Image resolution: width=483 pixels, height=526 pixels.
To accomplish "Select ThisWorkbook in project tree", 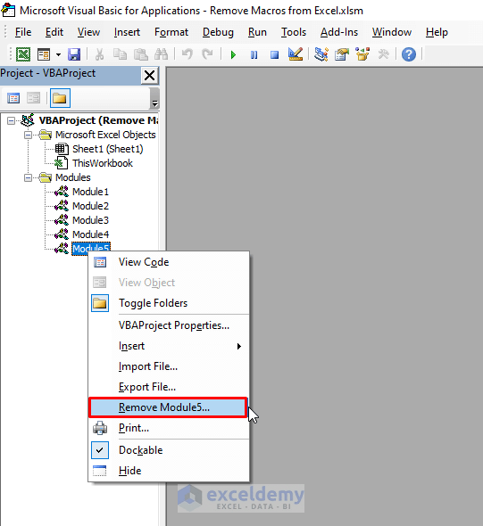I will click(103, 163).
